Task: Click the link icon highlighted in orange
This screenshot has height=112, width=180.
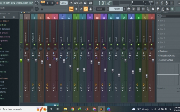Action: [85, 9]
